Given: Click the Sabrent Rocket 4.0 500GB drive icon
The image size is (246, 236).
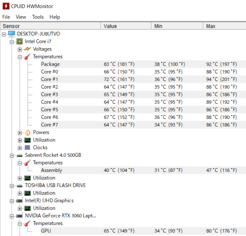Looking at the screenshot, I should [x=20, y=156].
